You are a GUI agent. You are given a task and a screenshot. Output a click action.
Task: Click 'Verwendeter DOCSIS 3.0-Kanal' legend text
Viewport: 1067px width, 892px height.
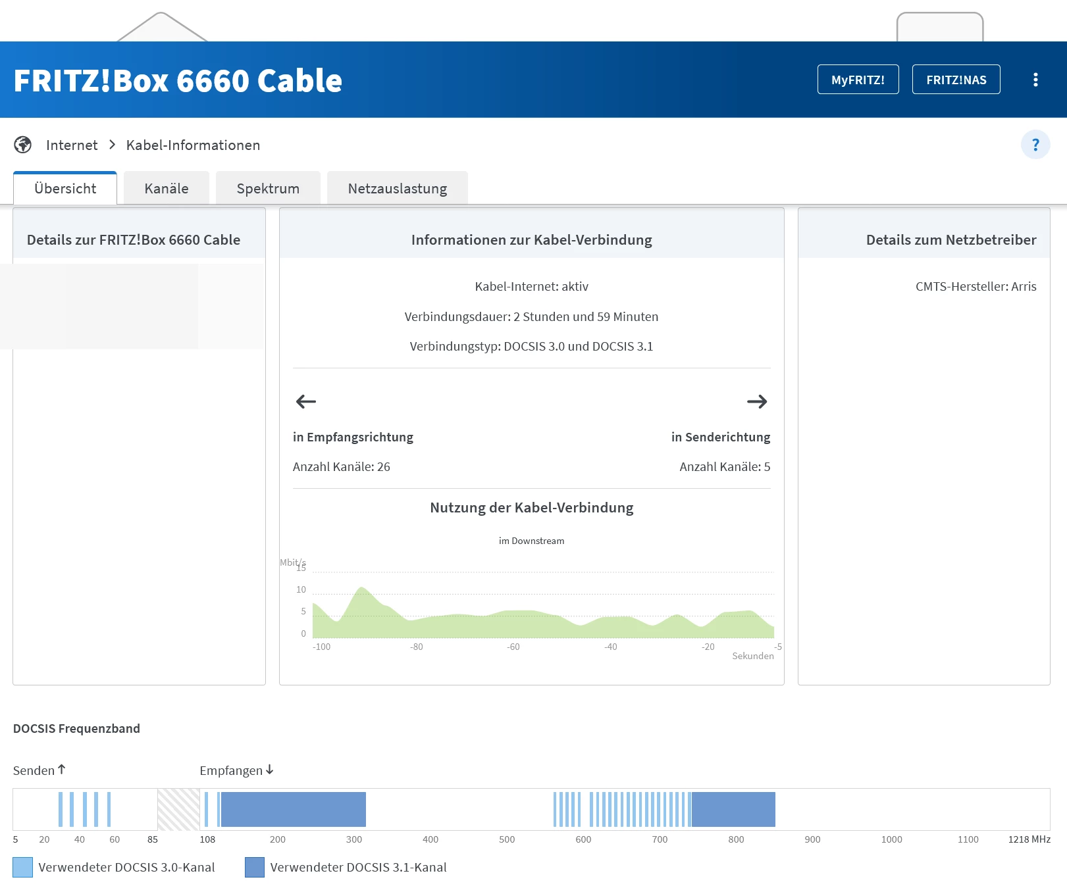127,867
